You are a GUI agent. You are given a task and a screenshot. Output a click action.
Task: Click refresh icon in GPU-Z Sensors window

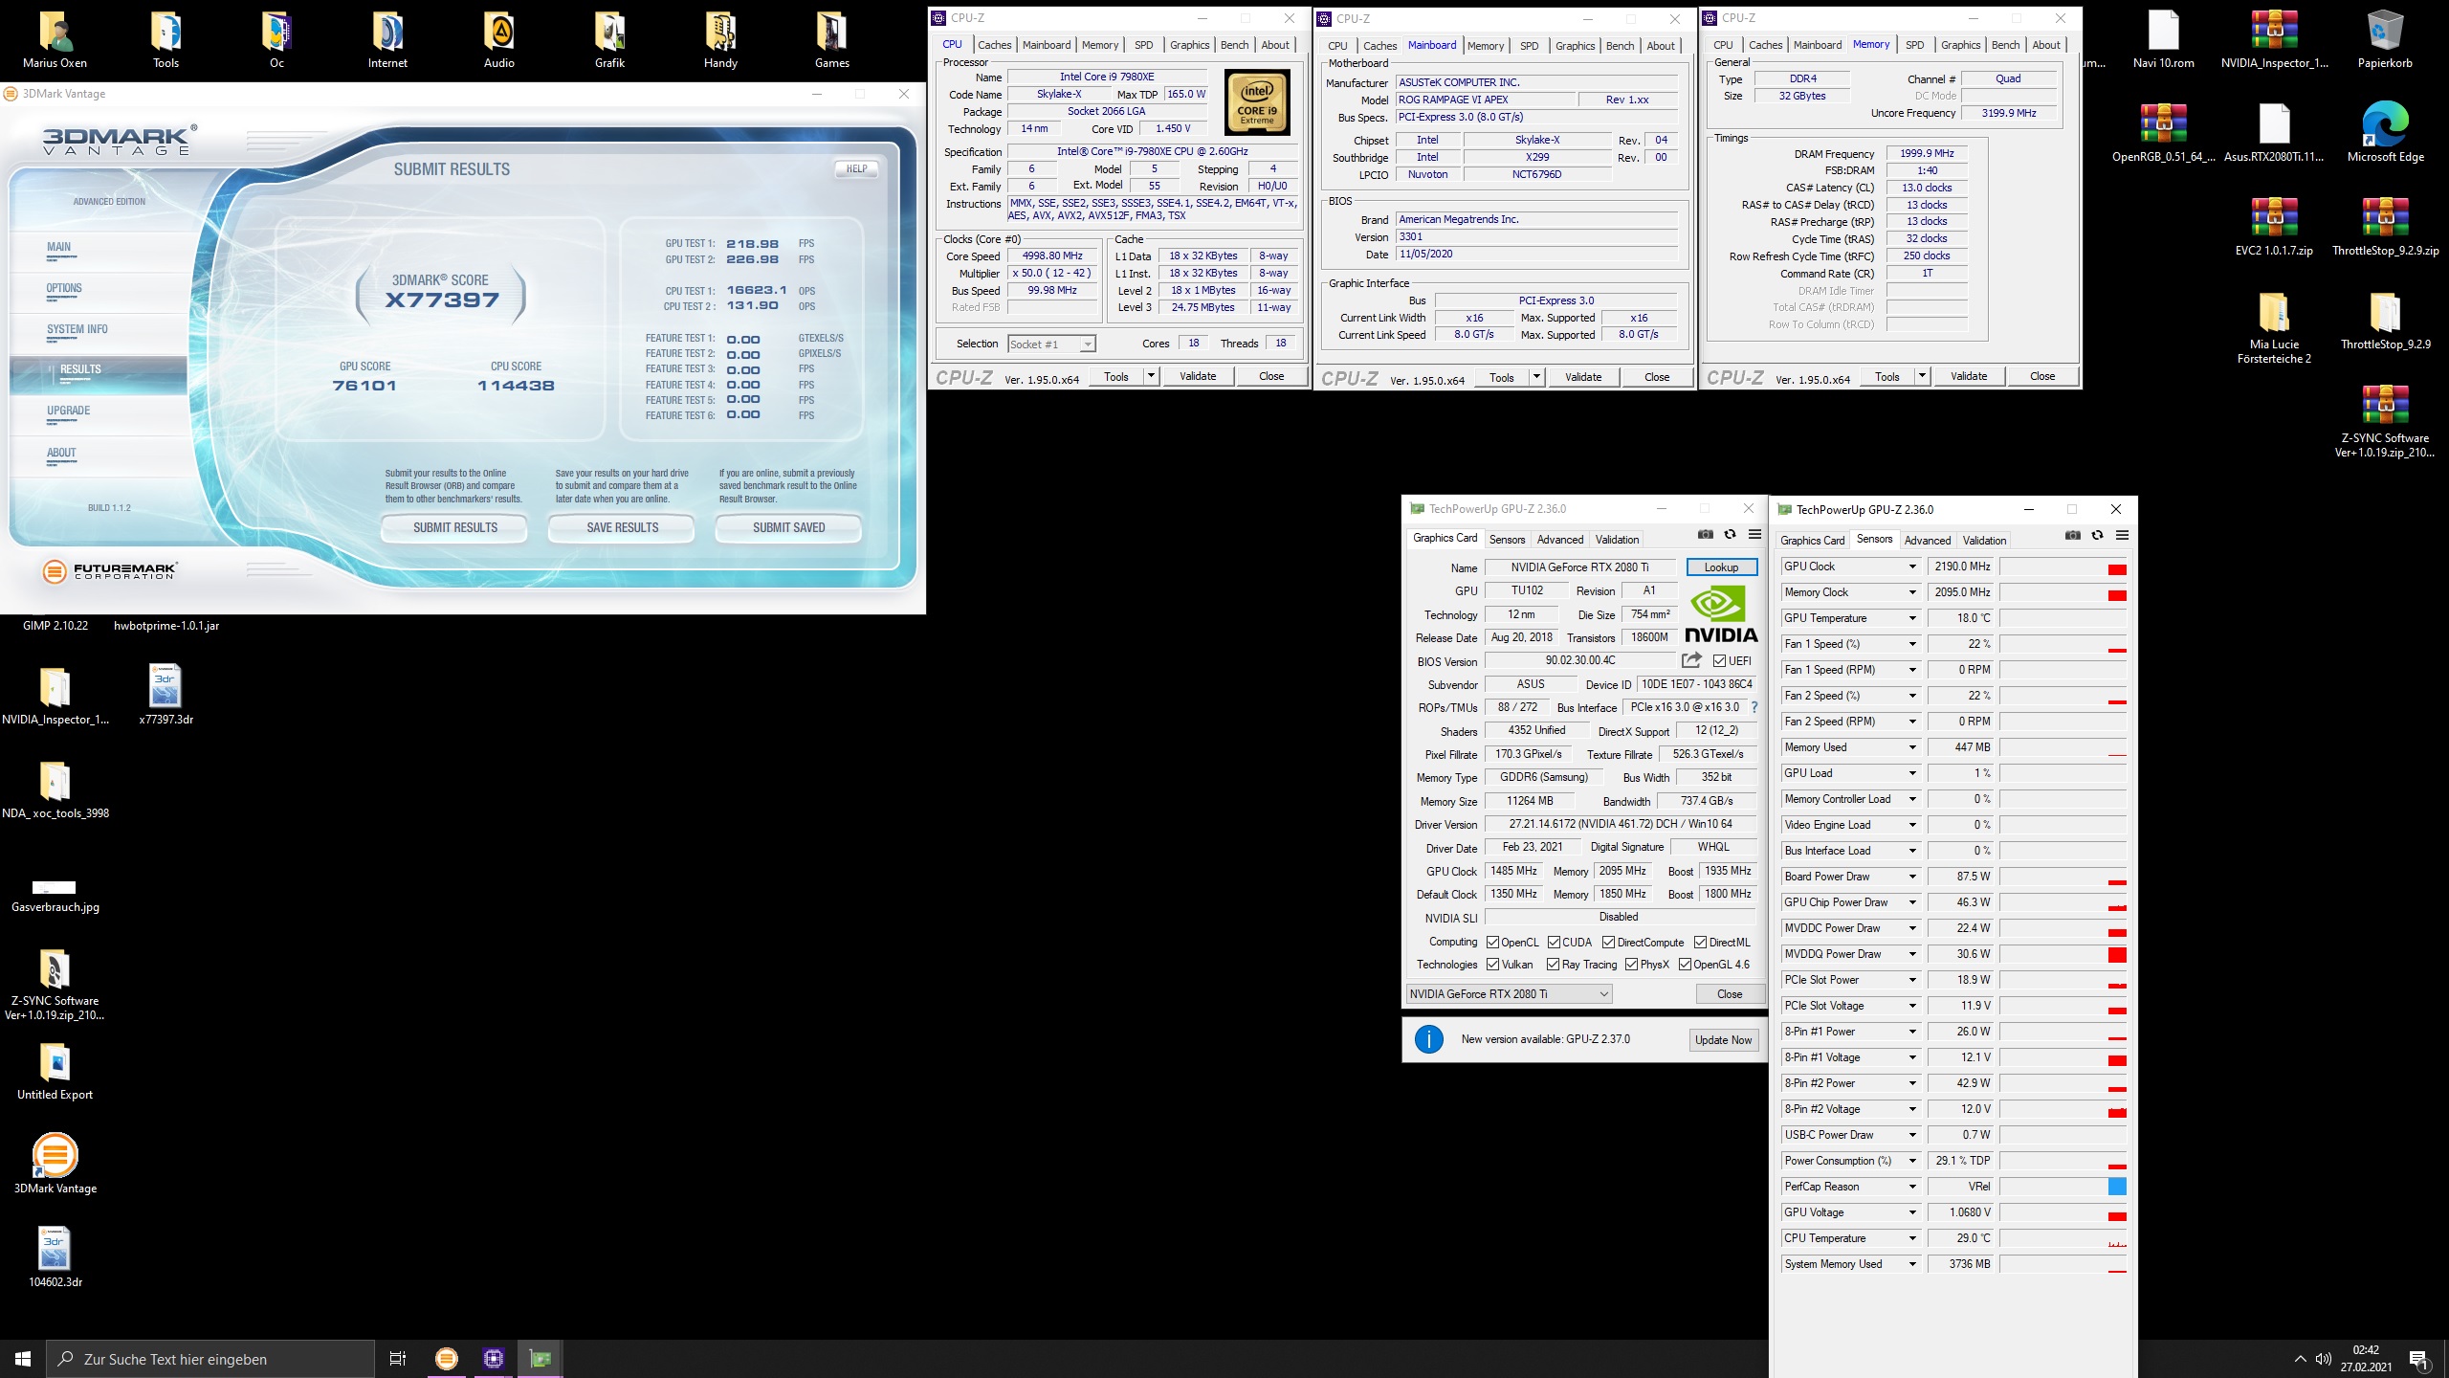click(x=2097, y=536)
